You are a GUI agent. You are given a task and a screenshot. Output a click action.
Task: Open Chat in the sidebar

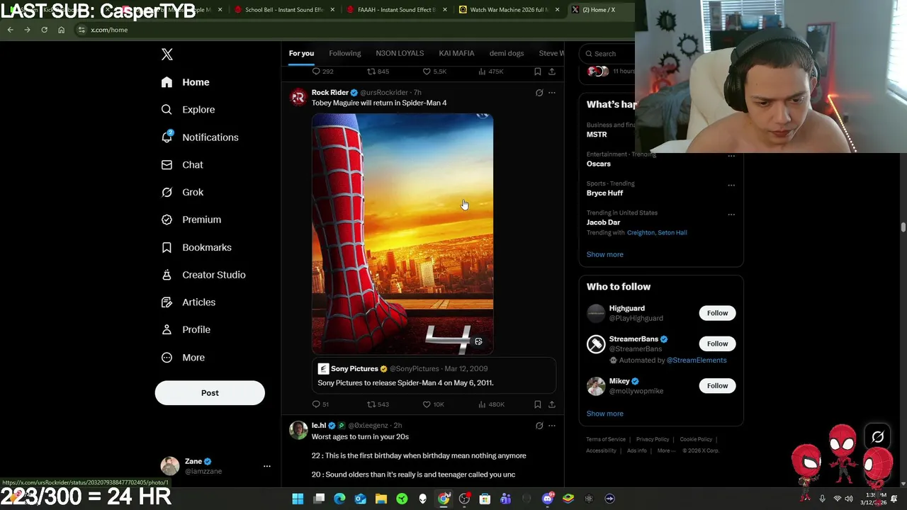coord(182,164)
